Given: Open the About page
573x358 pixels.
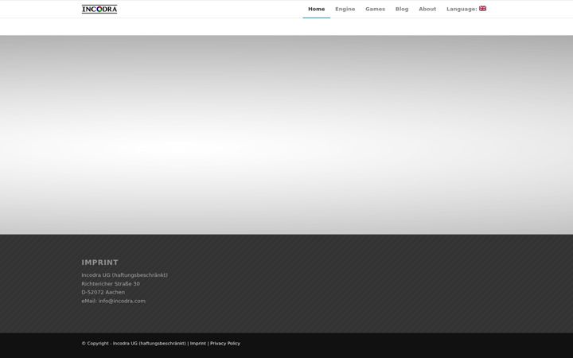Looking at the screenshot, I should tap(427, 9).
